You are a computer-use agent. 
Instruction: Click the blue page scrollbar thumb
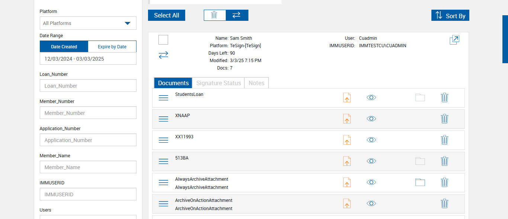(x=505, y=39)
